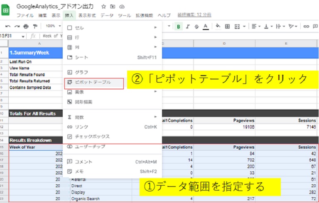
Task: Select the paint format roller icon
Action: tap(35, 26)
